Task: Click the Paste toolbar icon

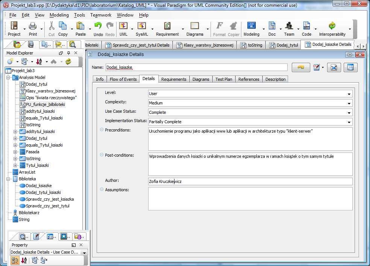Action: [80, 29]
